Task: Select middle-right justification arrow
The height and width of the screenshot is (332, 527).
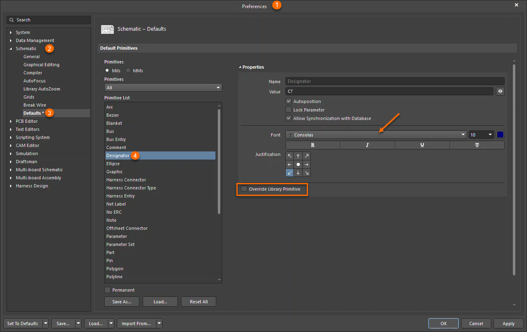Action: 307,164
